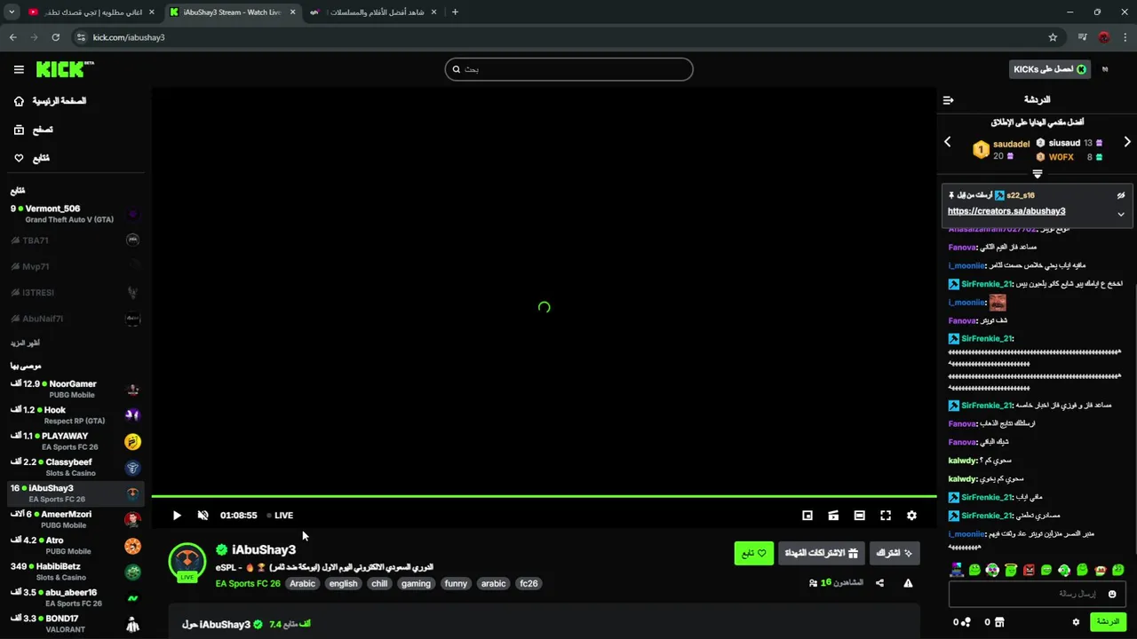The image size is (1137, 639).
Task: Select the Arabic tag
Action: point(302,583)
